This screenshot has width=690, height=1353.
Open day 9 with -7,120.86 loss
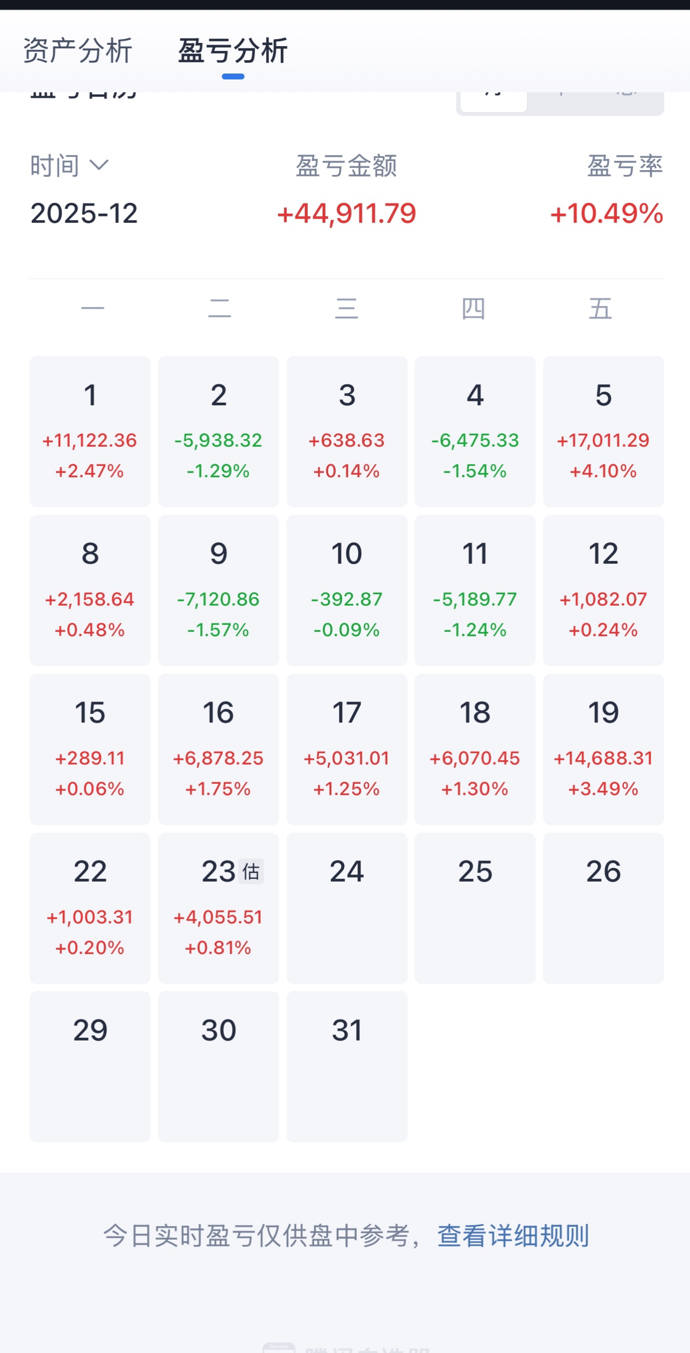tap(219, 590)
